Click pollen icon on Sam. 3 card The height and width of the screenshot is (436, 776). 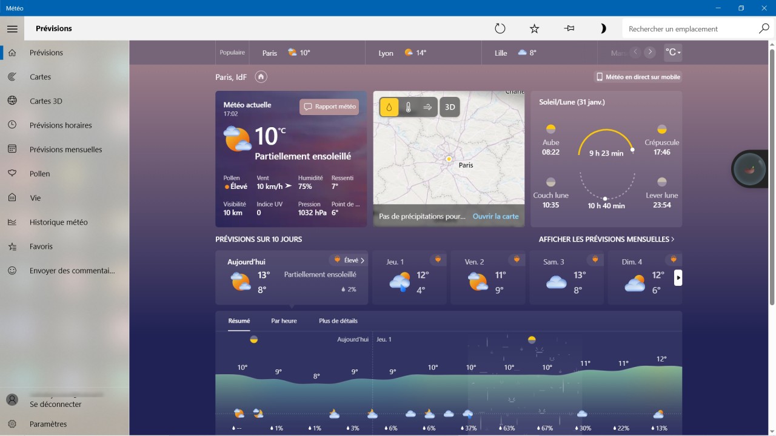[595, 259]
